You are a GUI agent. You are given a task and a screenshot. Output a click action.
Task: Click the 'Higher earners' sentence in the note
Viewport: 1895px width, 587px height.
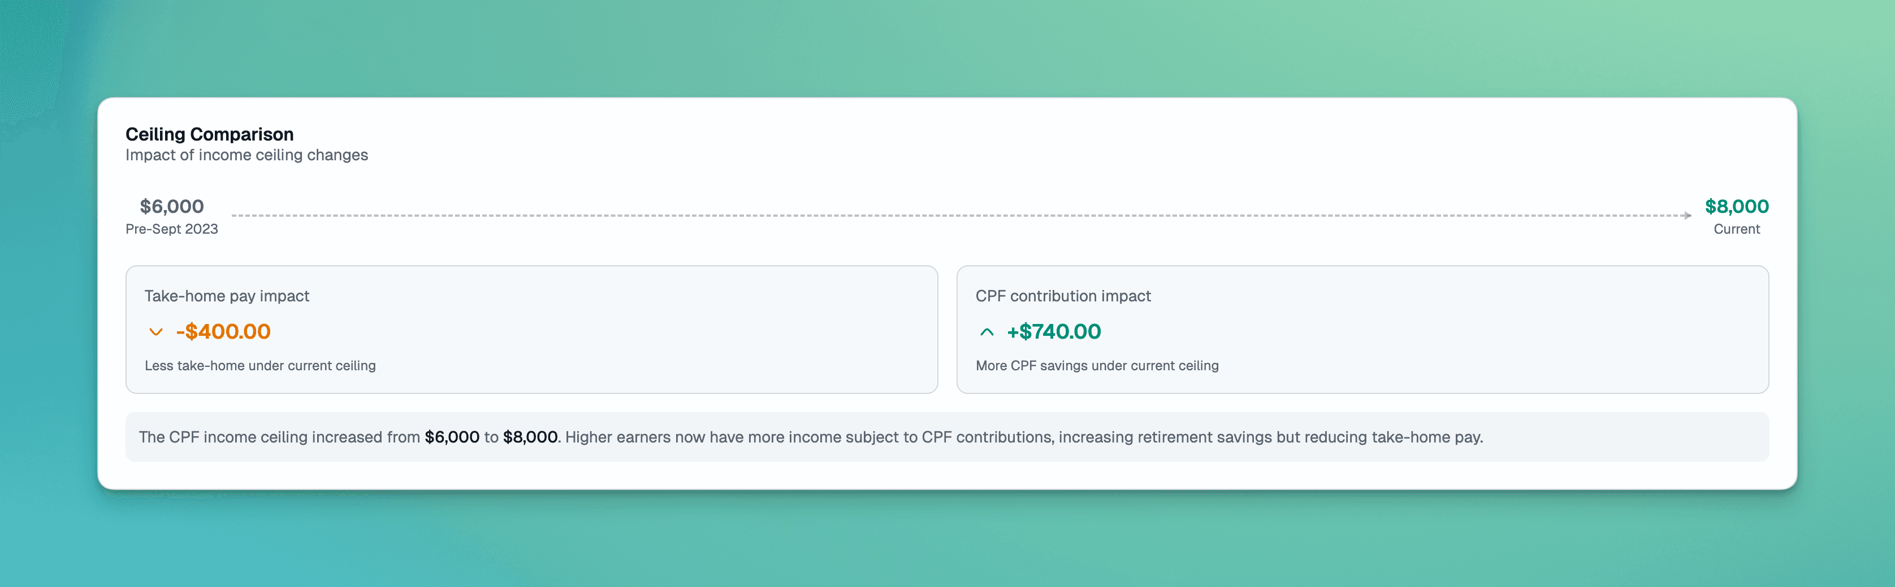click(1023, 437)
